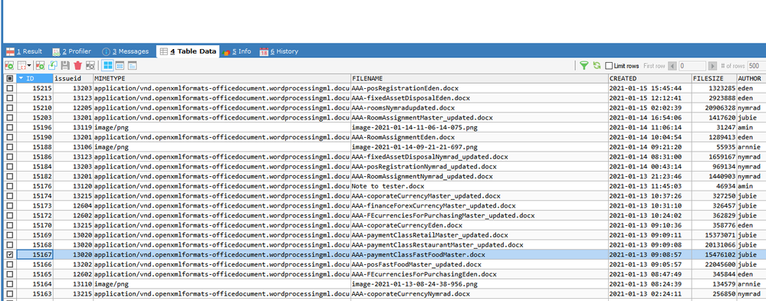
Task: Sort by the ID column header
Action: click(35, 78)
